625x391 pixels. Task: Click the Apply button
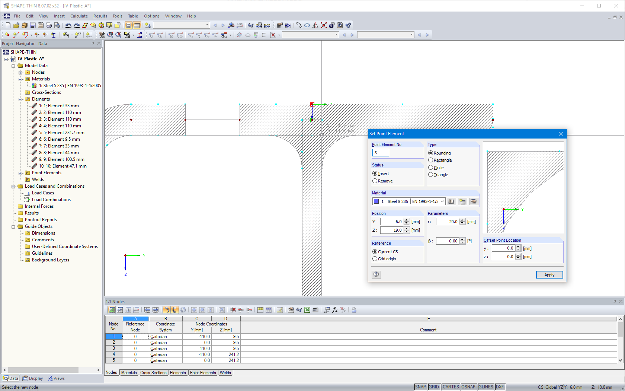549,274
